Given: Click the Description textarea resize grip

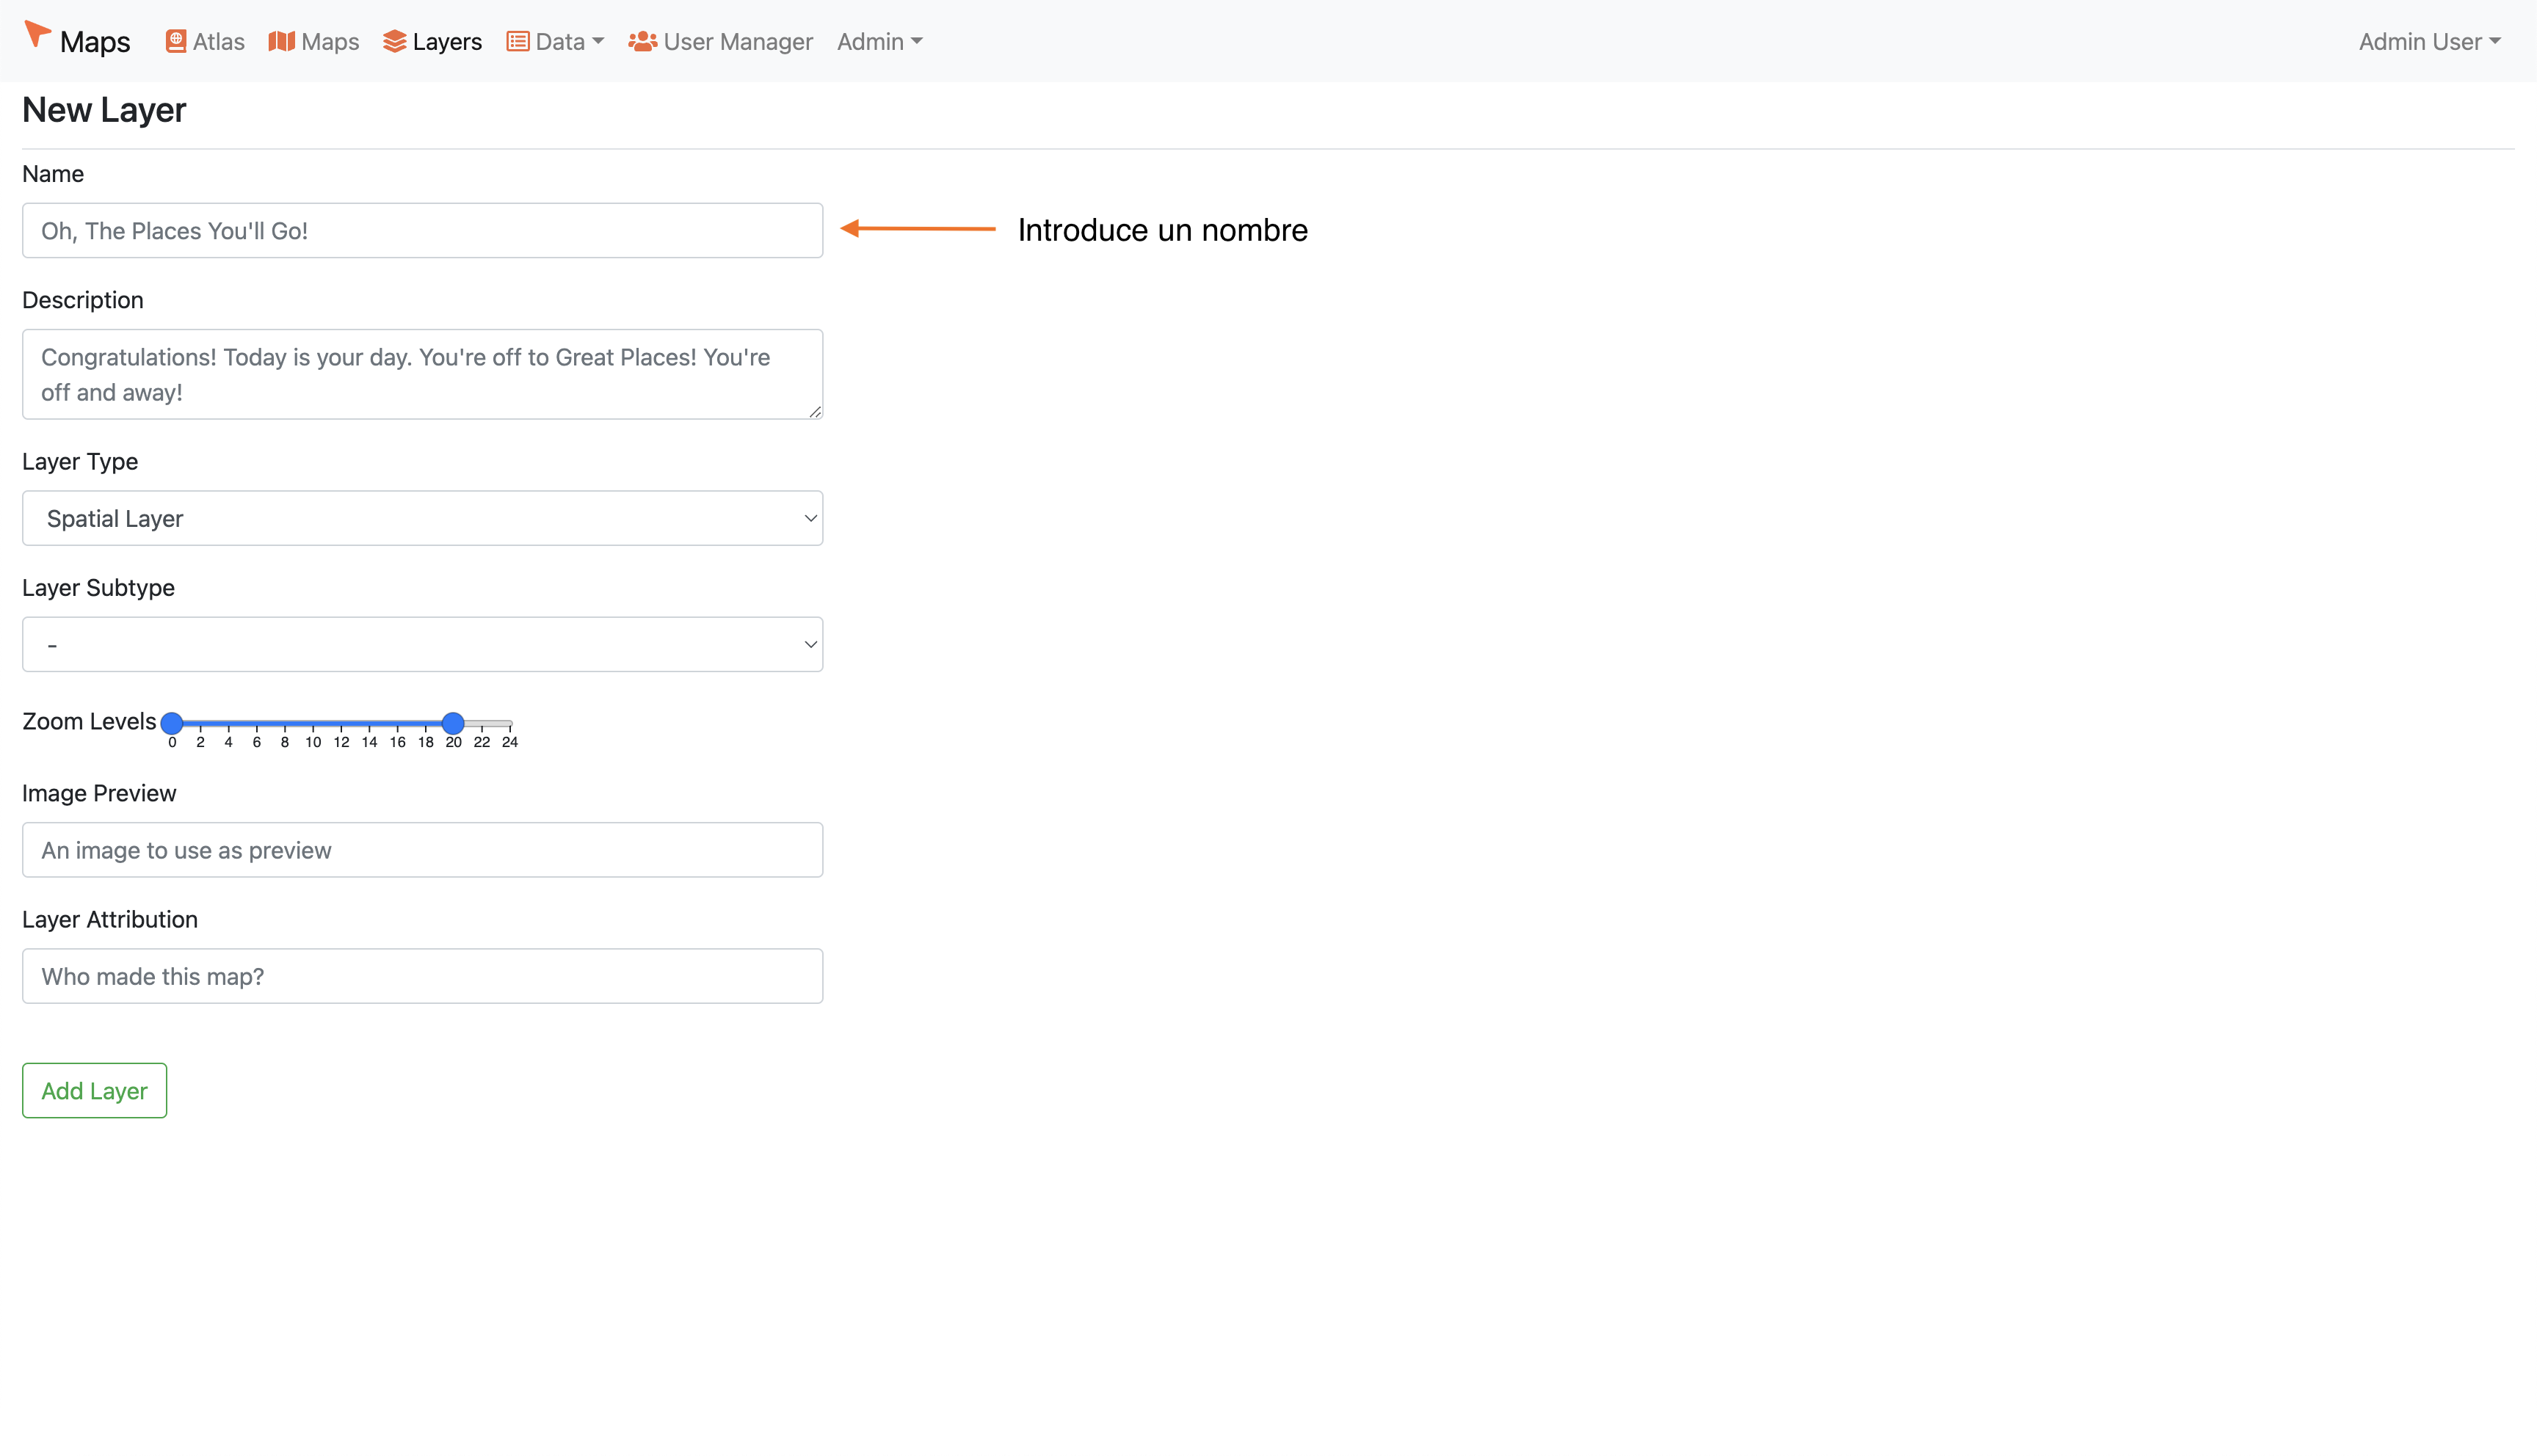Looking at the screenshot, I should 815,411.
